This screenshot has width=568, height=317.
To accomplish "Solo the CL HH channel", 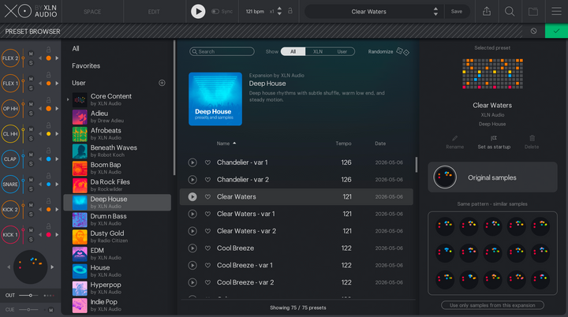I will [x=31, y=139].
